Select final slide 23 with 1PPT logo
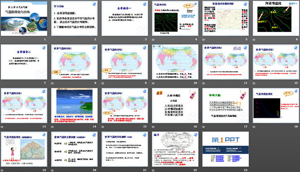This screenshot has width=300, height=172. click(x=225, y=149)
